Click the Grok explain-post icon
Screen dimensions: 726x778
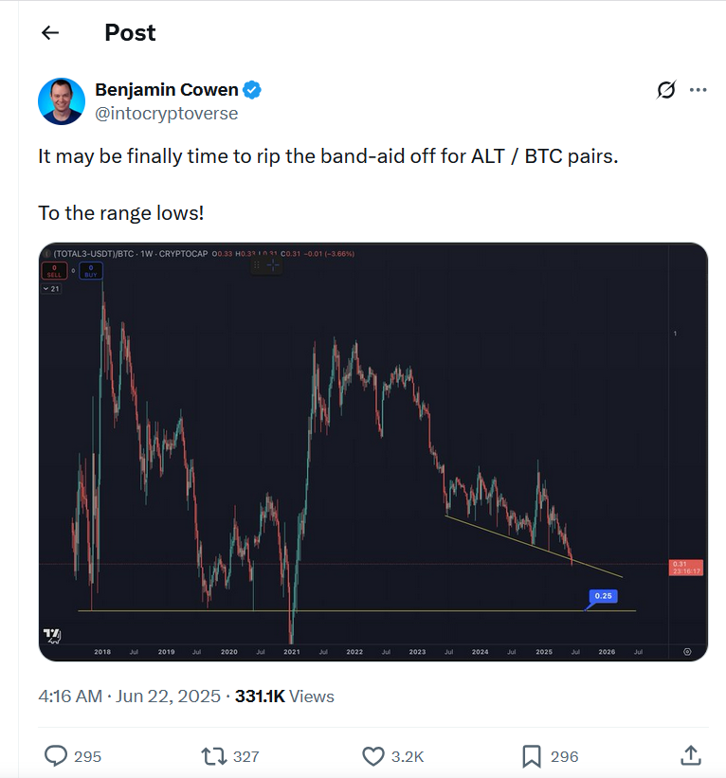pyautogui.click(x=666, y=90)
